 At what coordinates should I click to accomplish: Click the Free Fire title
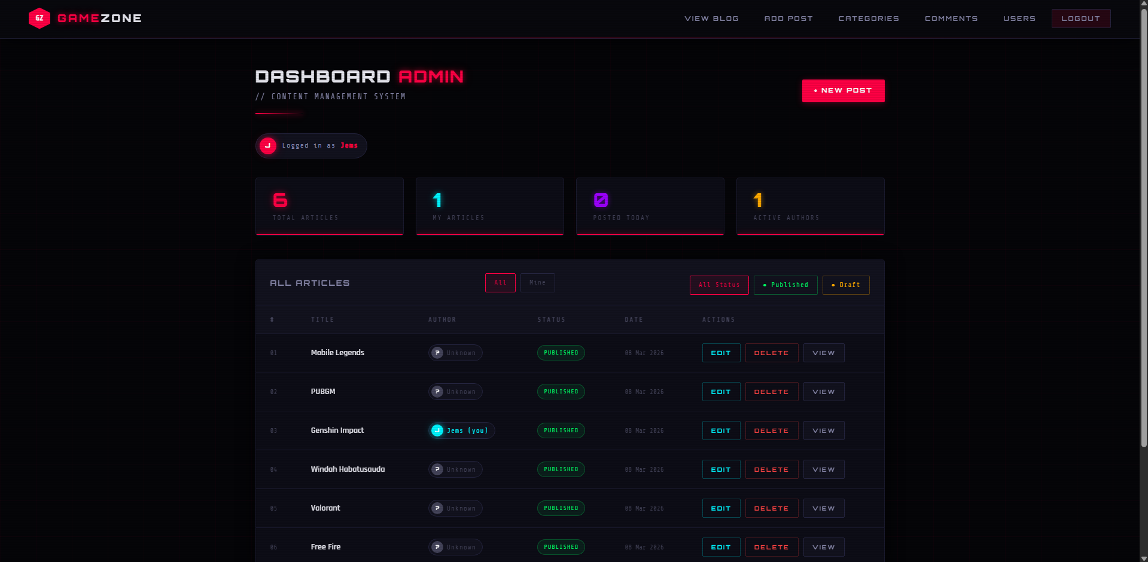(x=325, y=547)
